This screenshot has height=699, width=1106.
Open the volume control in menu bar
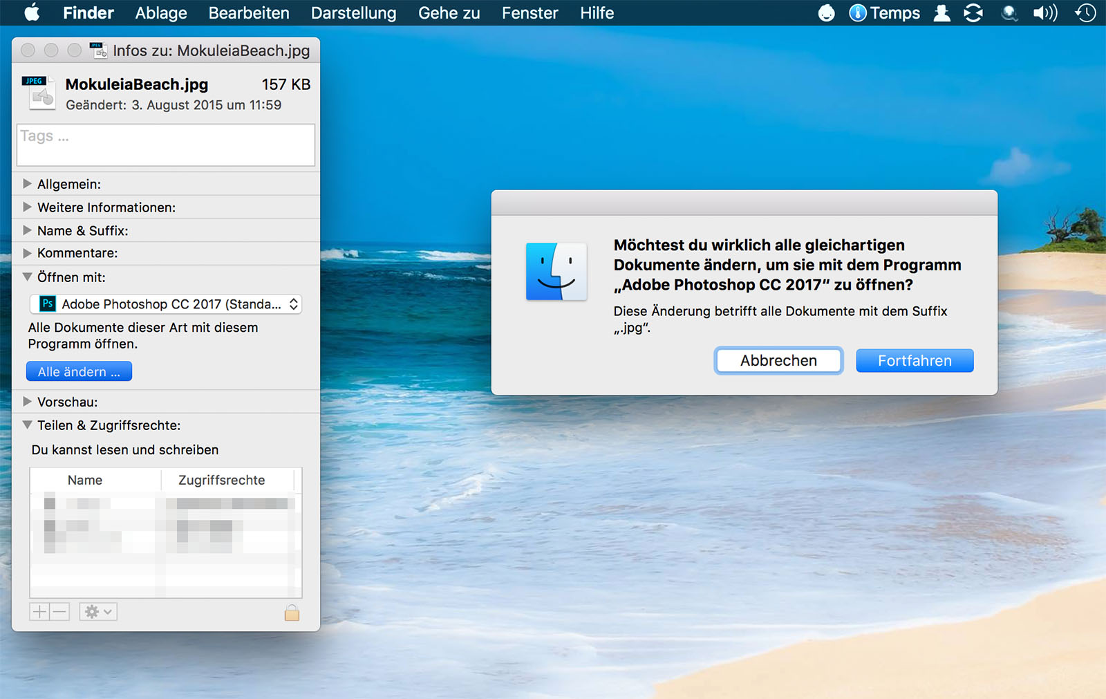(x=1044, y=13)
